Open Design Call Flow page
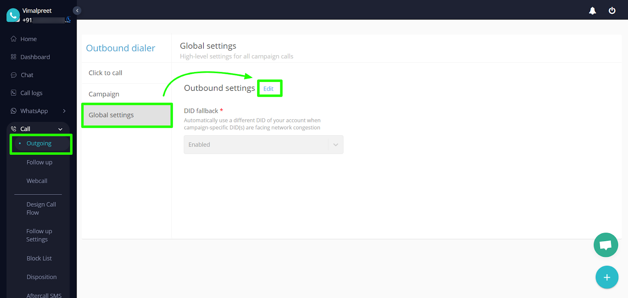 [41, 209]
